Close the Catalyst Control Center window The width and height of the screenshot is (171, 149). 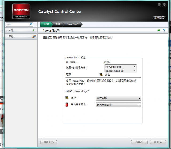[x=164, y=5]
